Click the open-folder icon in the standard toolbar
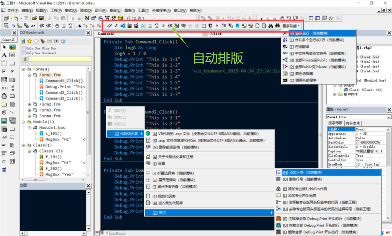This screenshot has height=236, width=392. tap(34, 18)
